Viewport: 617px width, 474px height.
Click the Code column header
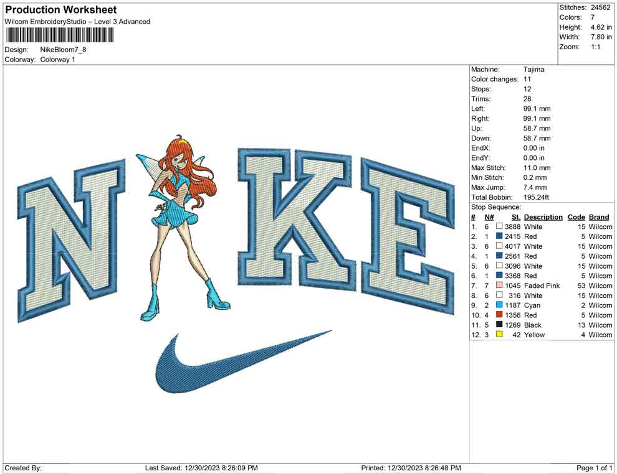pos(576,216)
